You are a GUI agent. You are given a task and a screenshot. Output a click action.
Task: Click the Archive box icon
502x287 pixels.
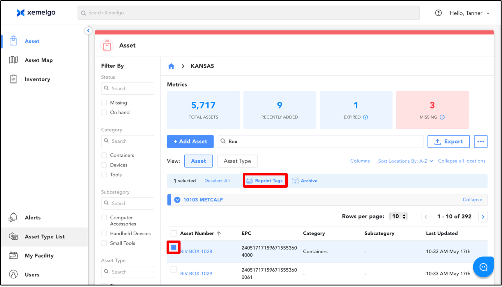295,181
